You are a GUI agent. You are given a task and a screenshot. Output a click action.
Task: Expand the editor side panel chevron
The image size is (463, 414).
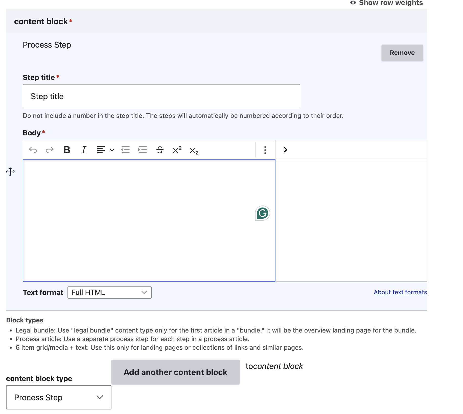pos(285,150)
